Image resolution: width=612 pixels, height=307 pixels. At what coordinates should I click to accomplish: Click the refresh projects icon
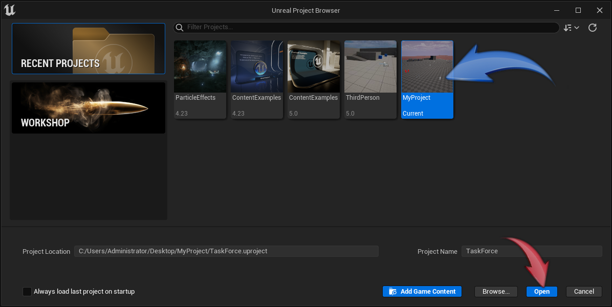point(592,27)
